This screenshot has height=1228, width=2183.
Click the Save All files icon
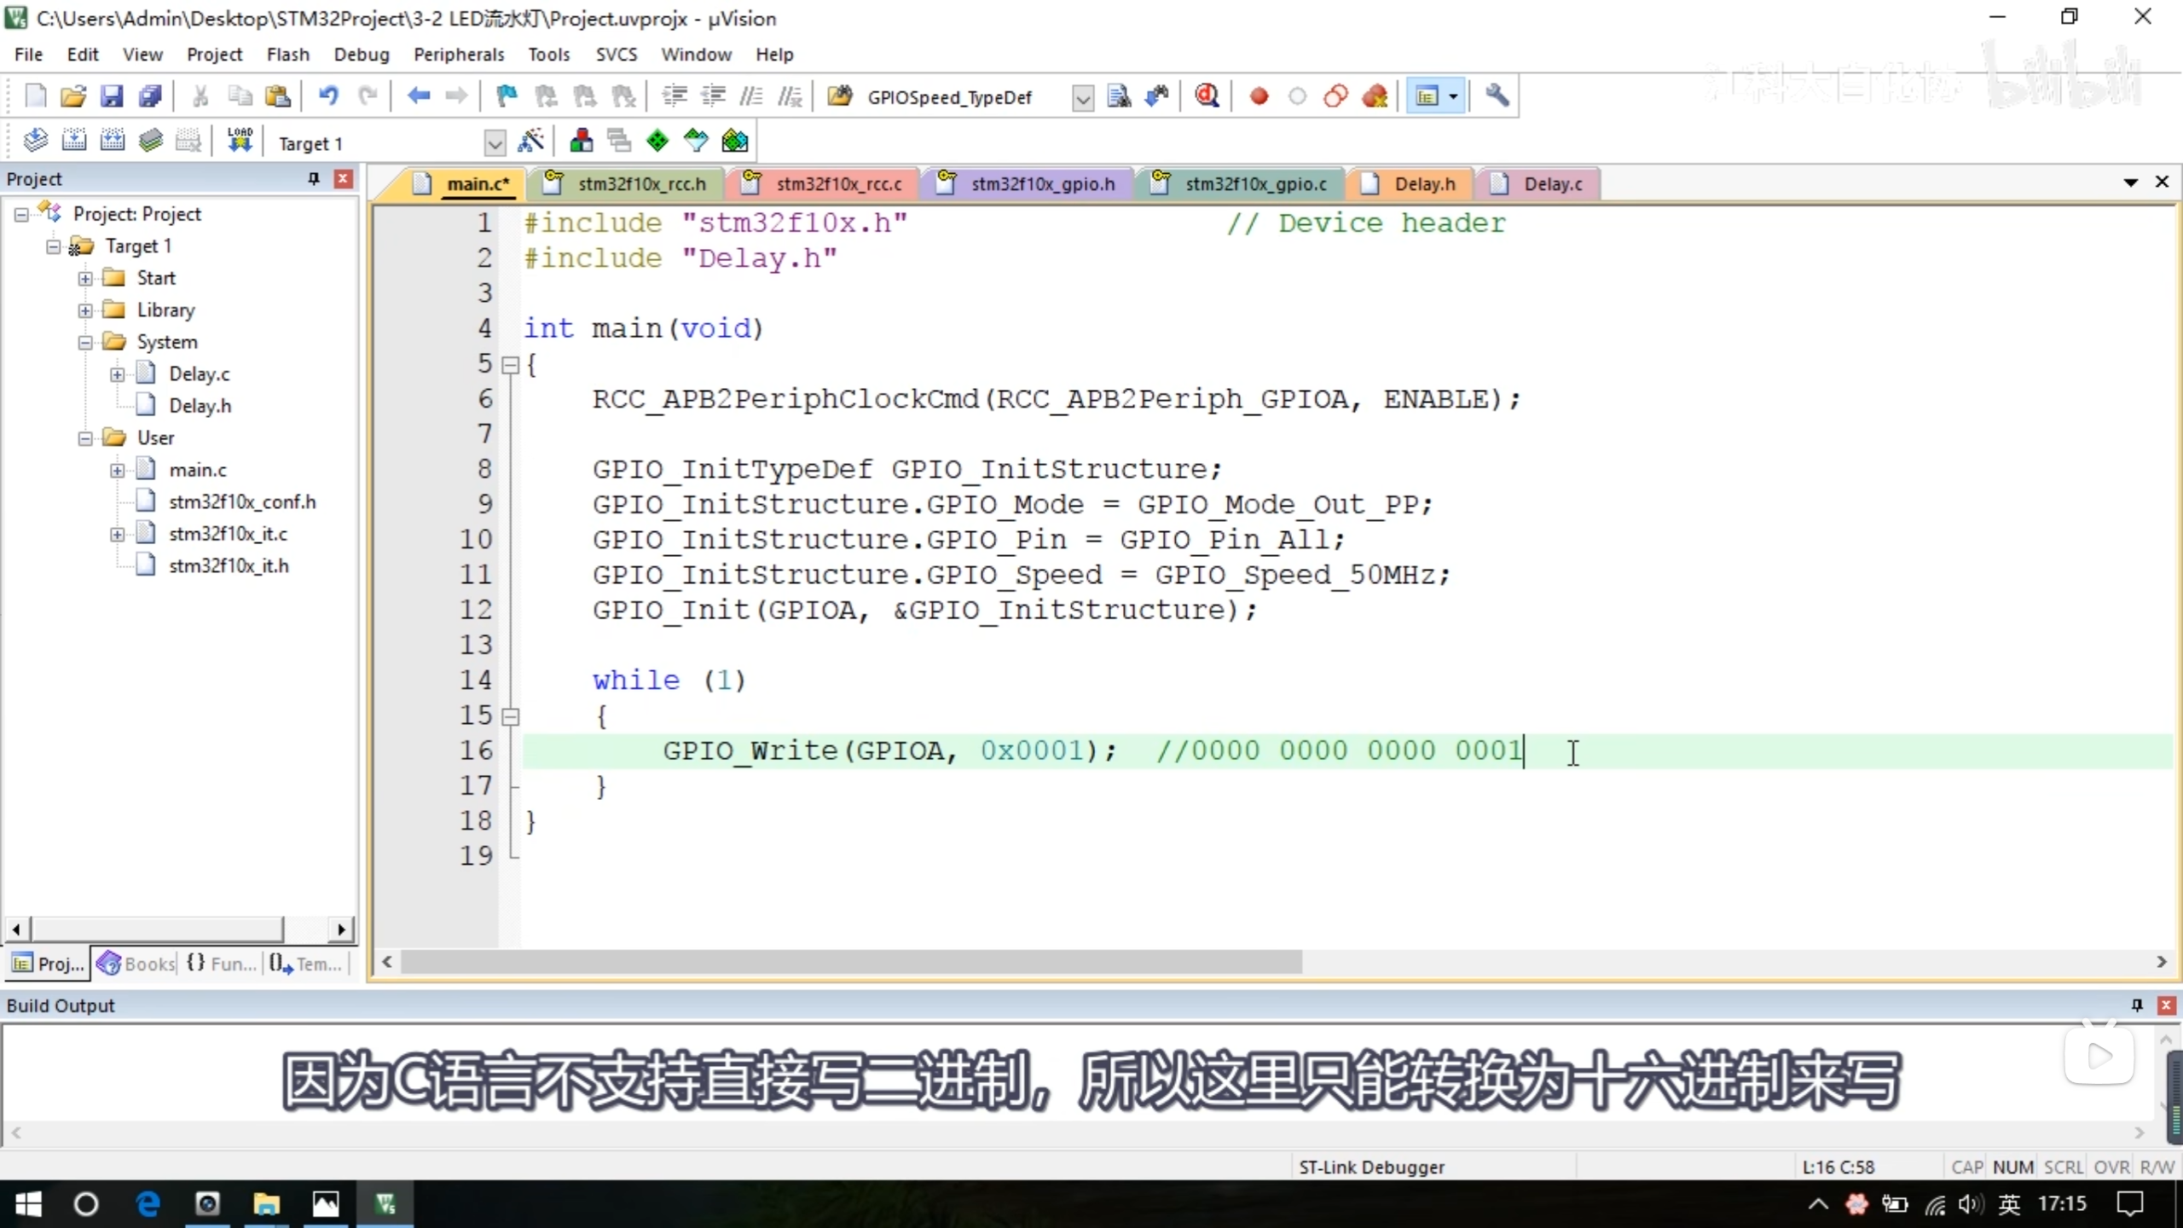point(150,96)
